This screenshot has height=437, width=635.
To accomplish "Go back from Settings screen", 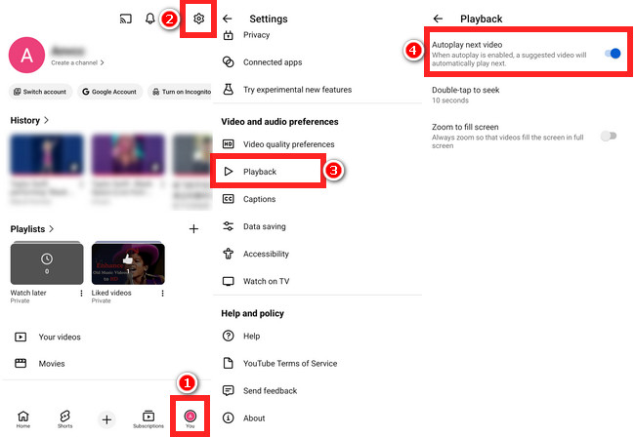I will 228,19.
